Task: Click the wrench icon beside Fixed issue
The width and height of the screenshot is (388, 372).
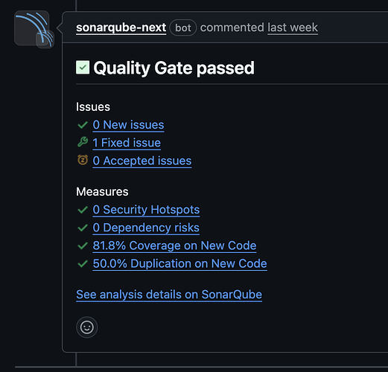Action: (83, 142)
